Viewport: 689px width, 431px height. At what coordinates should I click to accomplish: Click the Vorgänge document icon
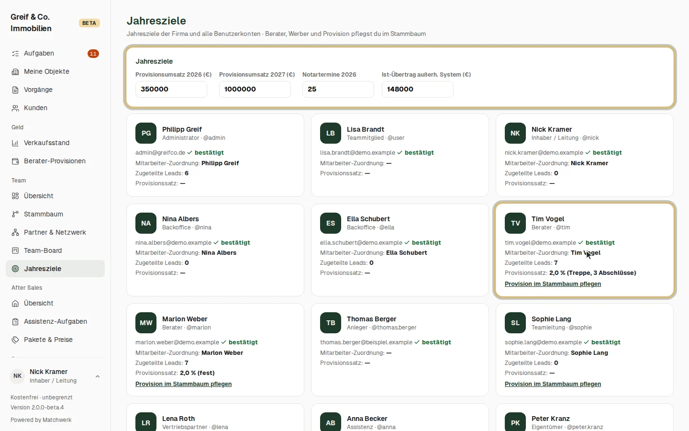click(x=15, y=90)
